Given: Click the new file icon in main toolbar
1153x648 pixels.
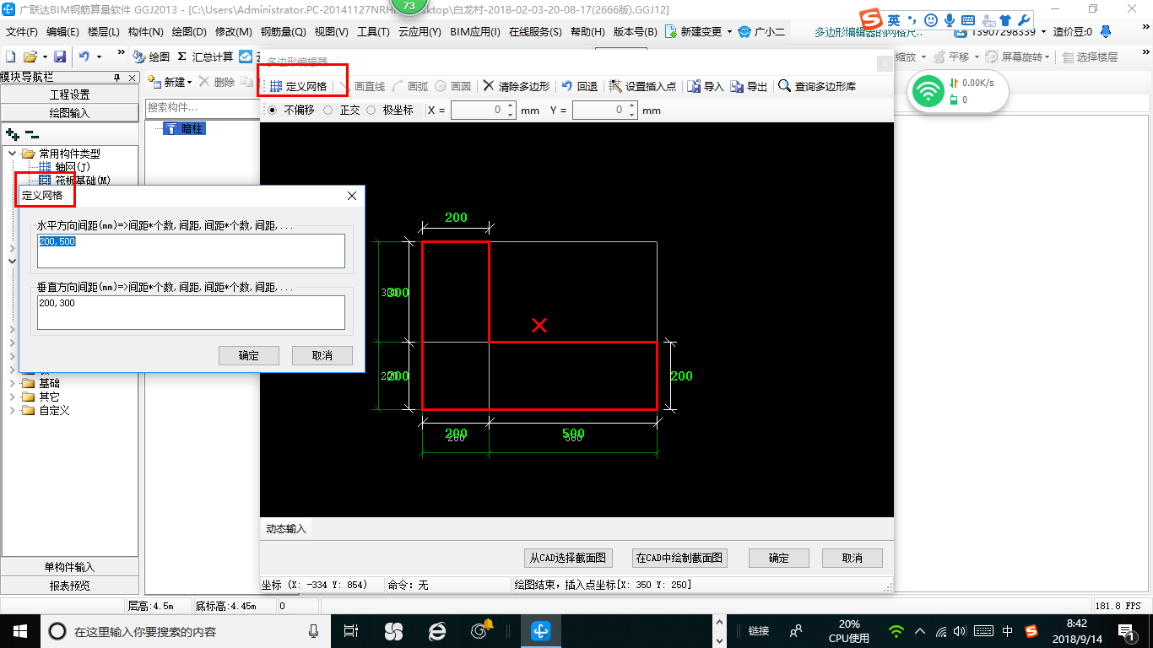Looking at the screenshot, I should point(10,57).
